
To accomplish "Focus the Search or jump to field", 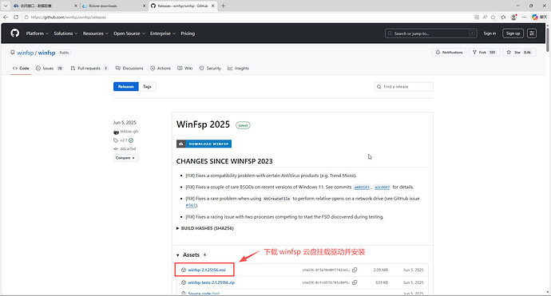I will pyautogui.click(x=431, y=34).
